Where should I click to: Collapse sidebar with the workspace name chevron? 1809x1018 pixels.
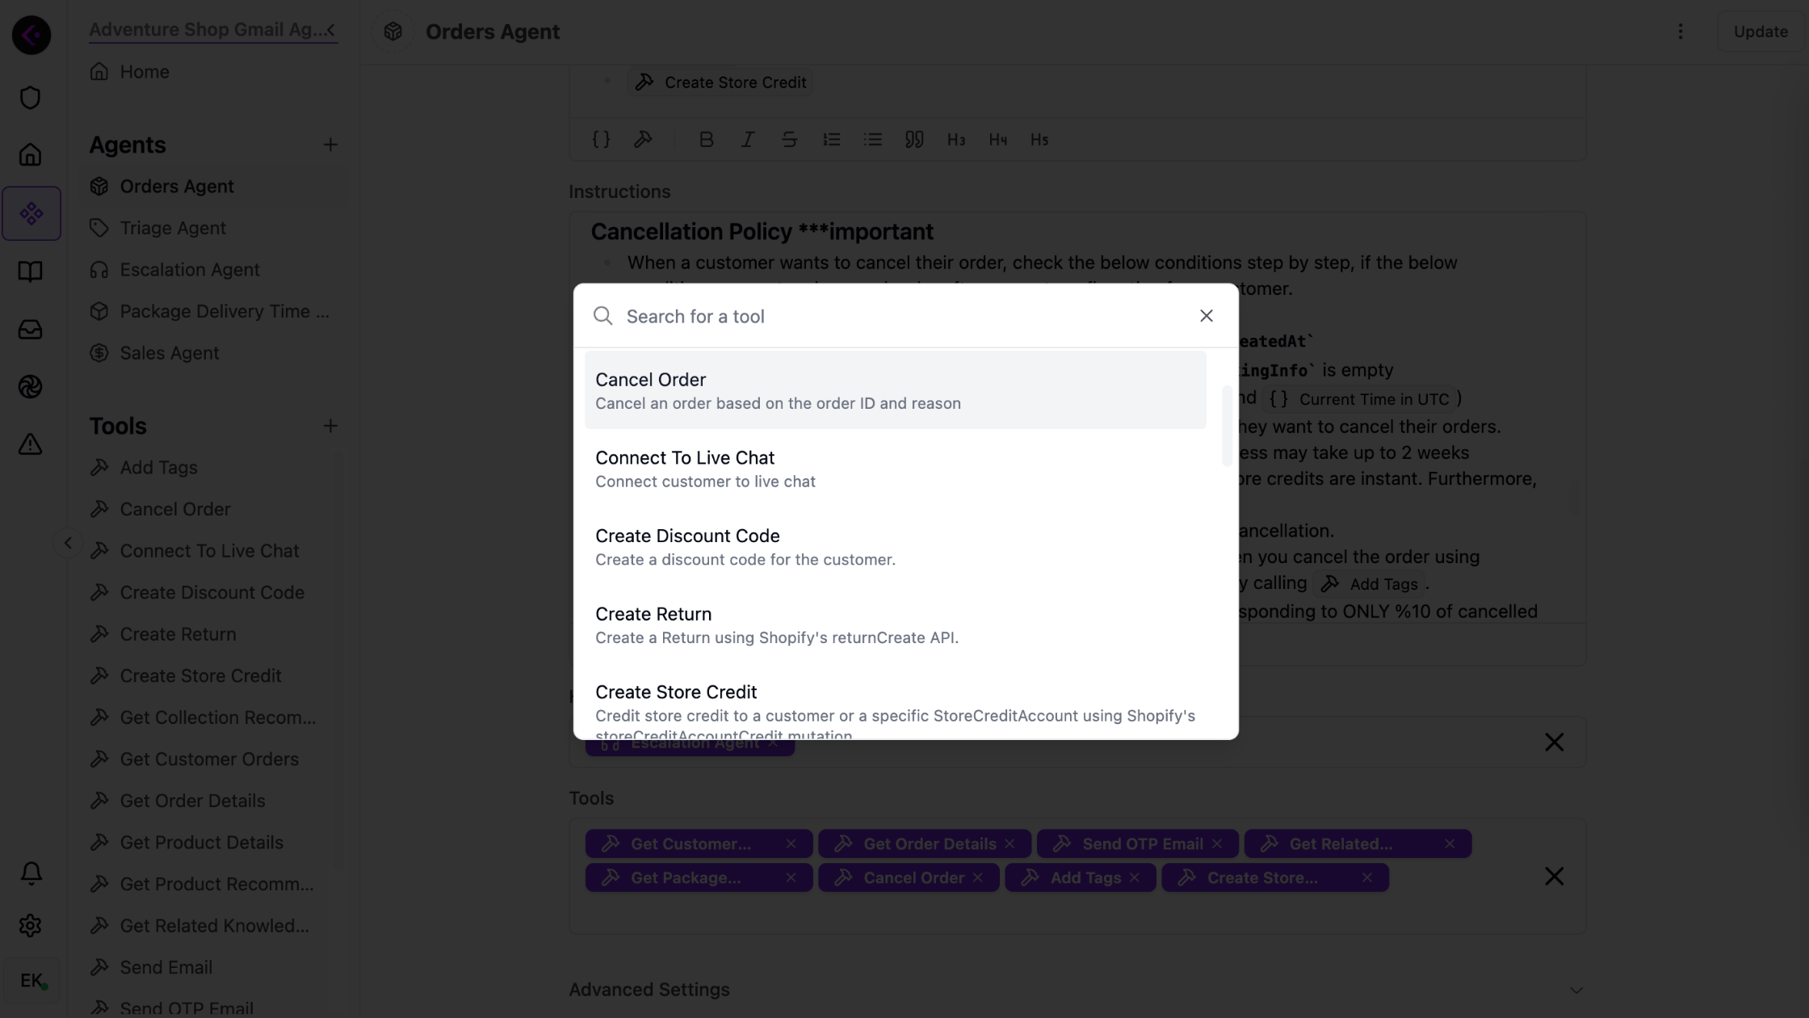pos(330,30)
